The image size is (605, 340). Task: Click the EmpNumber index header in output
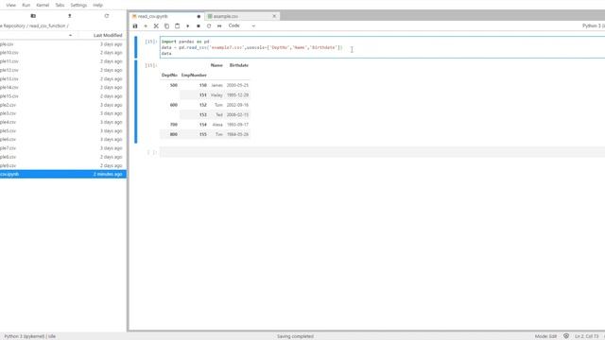(x=194, y=76)
